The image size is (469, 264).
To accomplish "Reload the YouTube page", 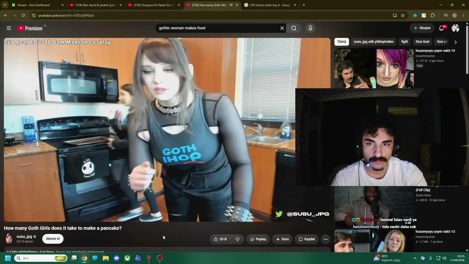I will [23, 15].
